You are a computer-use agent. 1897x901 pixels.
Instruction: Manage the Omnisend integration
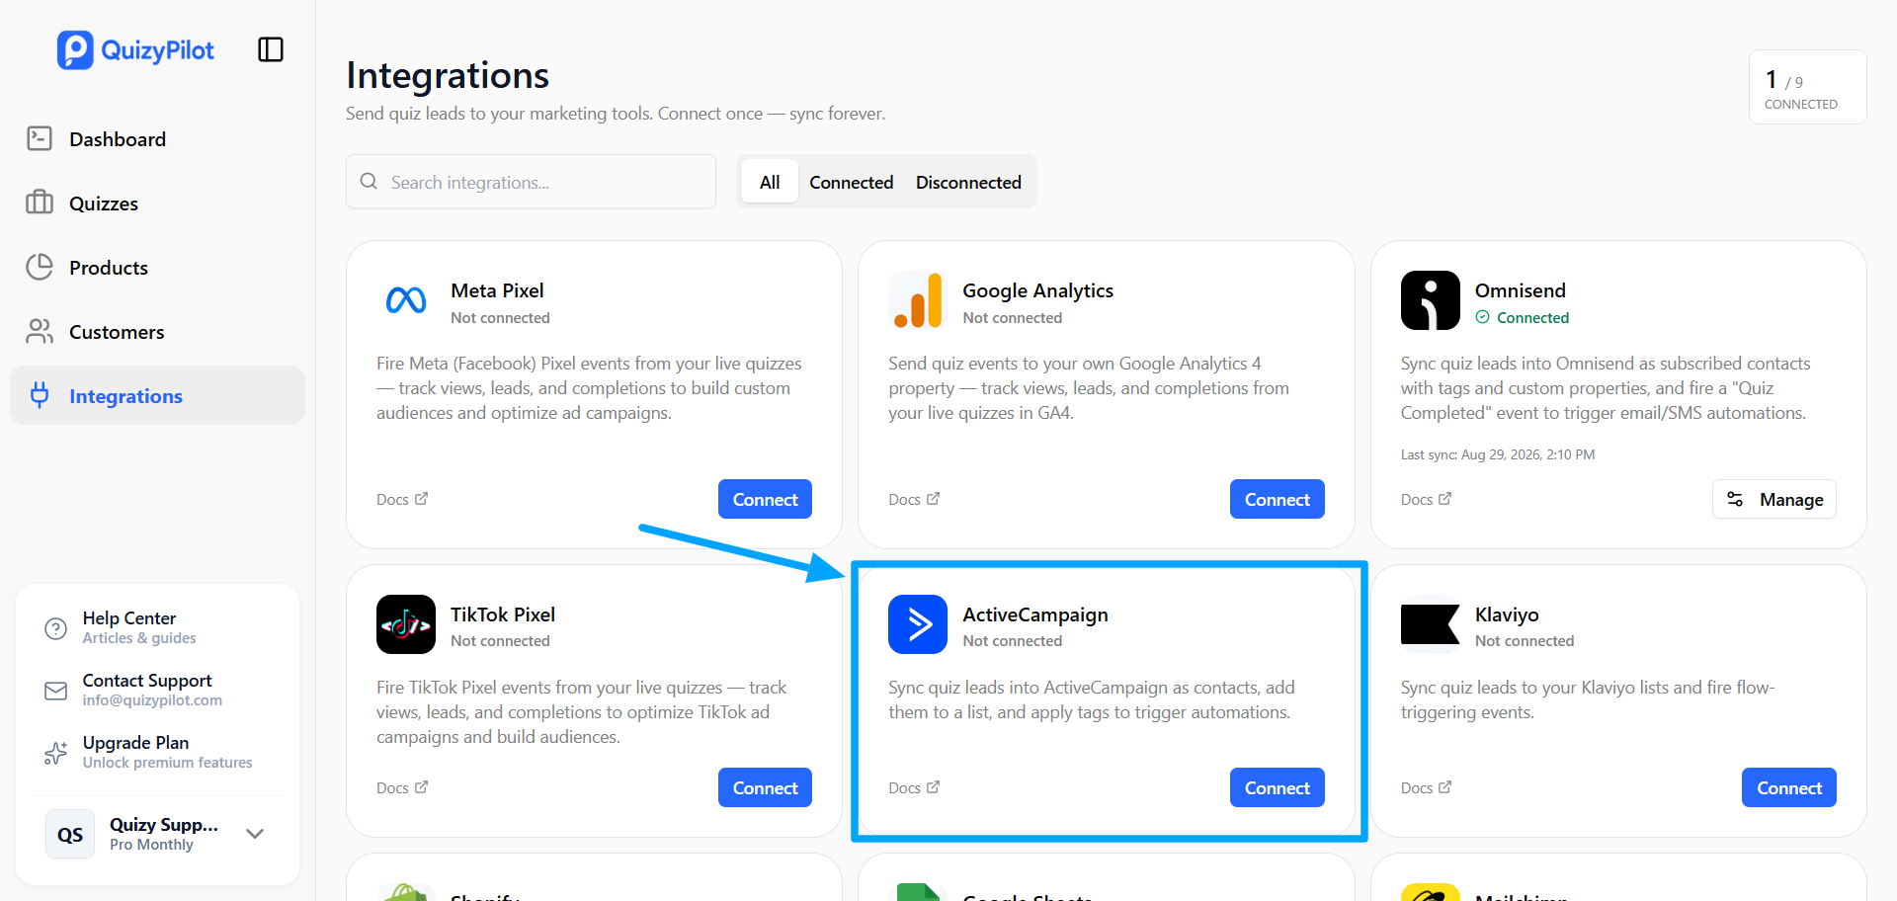1774,499
